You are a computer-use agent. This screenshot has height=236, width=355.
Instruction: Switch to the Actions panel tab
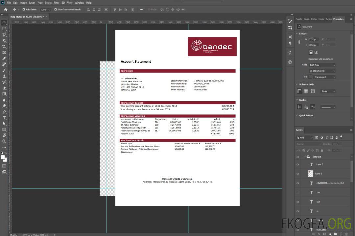tap(328, 19)
